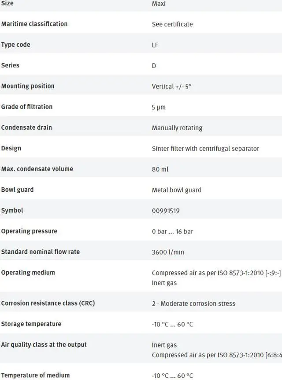This screenshot has height=380, width=282.
Task: Click the 'LF' type code value
Action: click(155, 45)
